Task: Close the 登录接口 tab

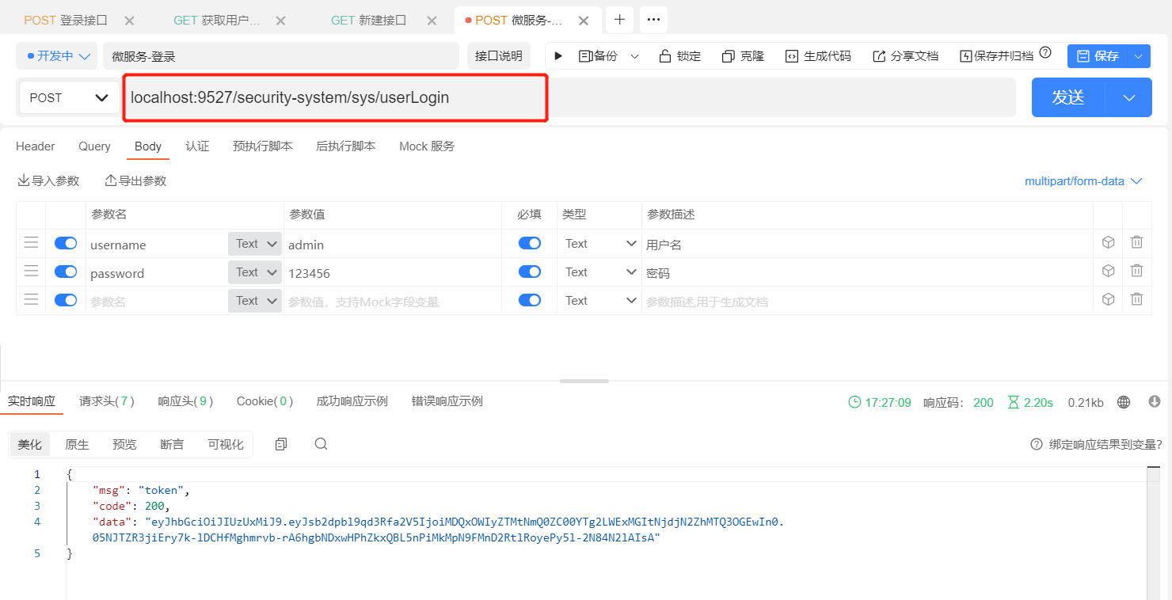Action: pos(130,21)
